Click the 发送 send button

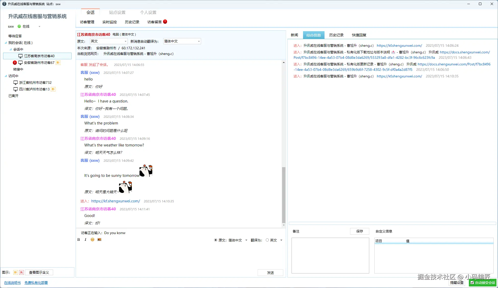click(270, 272)
